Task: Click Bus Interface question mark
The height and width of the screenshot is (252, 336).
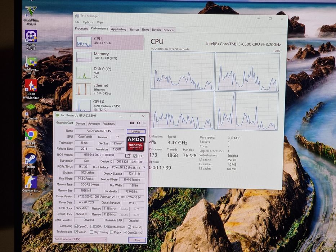Action: pos(144,168)
